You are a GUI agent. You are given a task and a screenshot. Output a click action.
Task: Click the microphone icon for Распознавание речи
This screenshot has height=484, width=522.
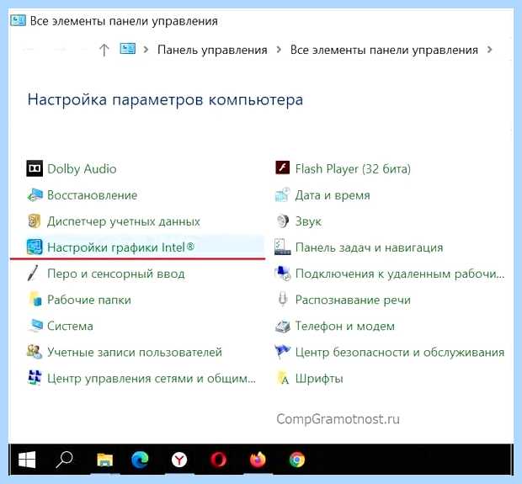[283, 300]
